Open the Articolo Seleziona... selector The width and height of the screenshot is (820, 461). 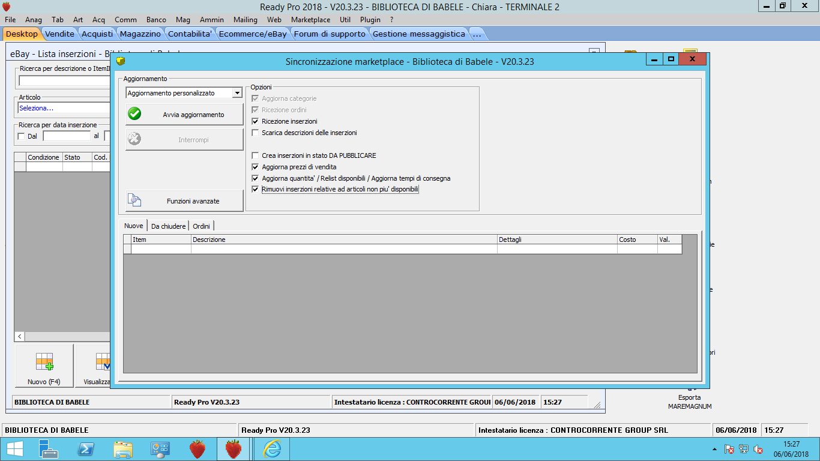(64, 108)
